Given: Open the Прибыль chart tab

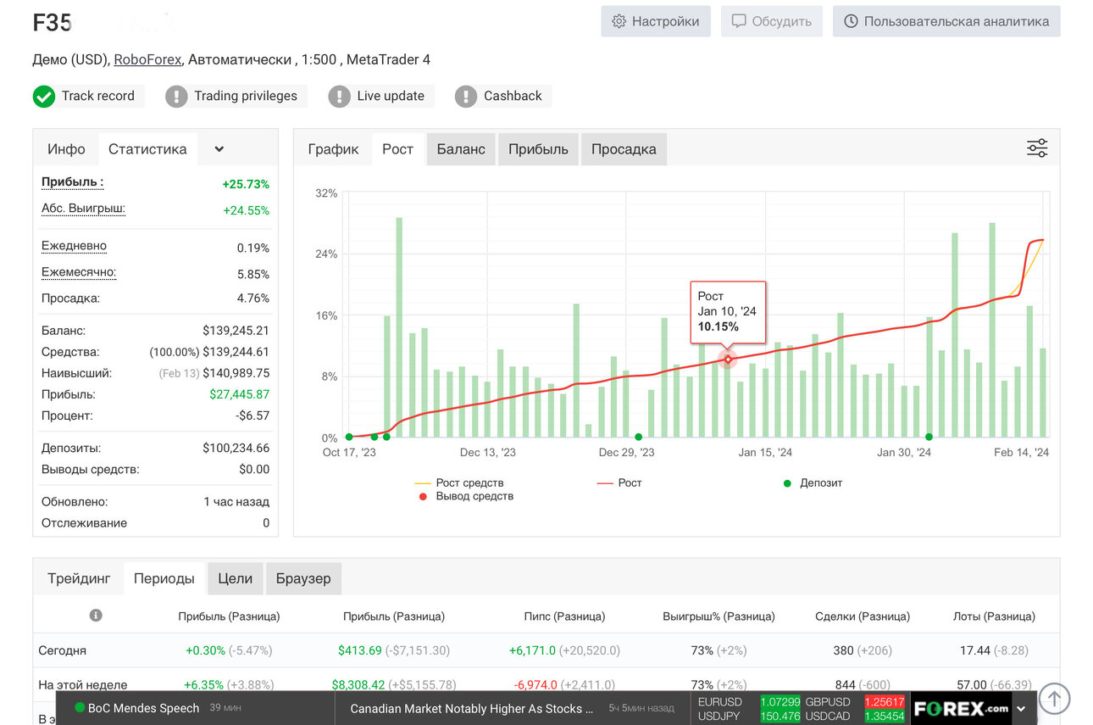Looking at the screenshot, I should tap(538, 149).
